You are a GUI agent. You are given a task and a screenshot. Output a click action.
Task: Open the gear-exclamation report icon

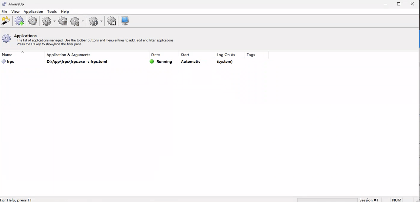click(x=94, y=21)
